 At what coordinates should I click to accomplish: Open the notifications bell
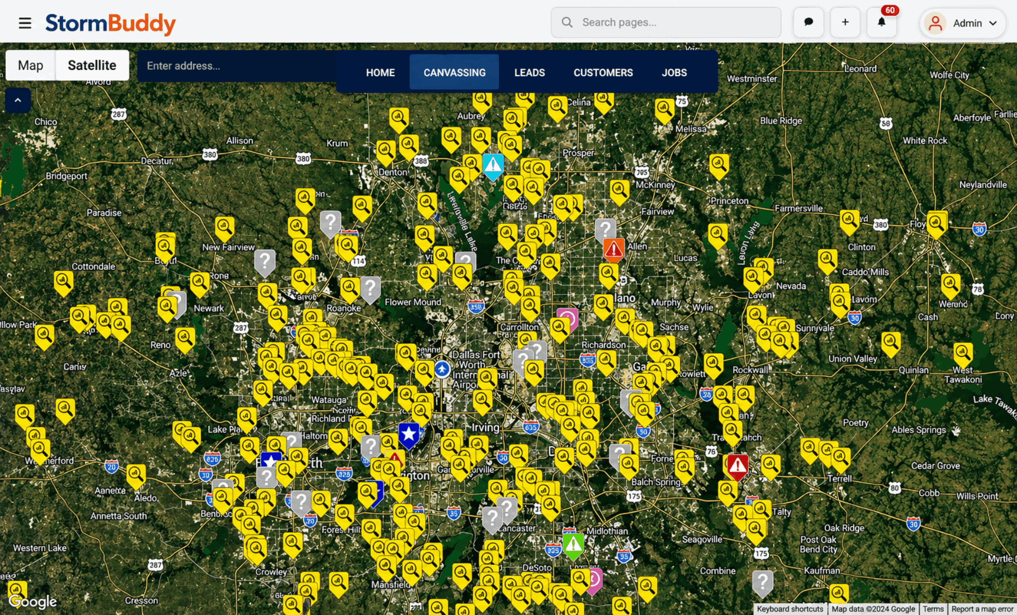881,22
